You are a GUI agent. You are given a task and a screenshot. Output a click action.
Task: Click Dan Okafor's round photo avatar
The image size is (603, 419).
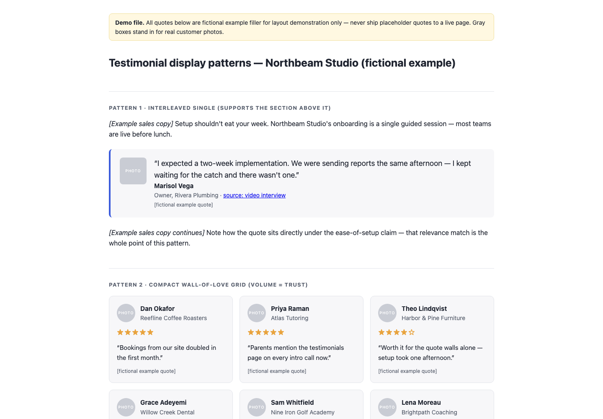pos(126,313)
